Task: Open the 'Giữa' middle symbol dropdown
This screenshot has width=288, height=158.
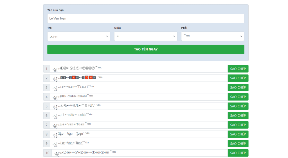Action: [146, 36]
